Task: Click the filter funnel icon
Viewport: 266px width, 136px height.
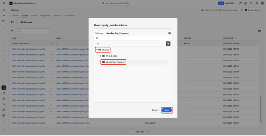Action: coord(12,31)
